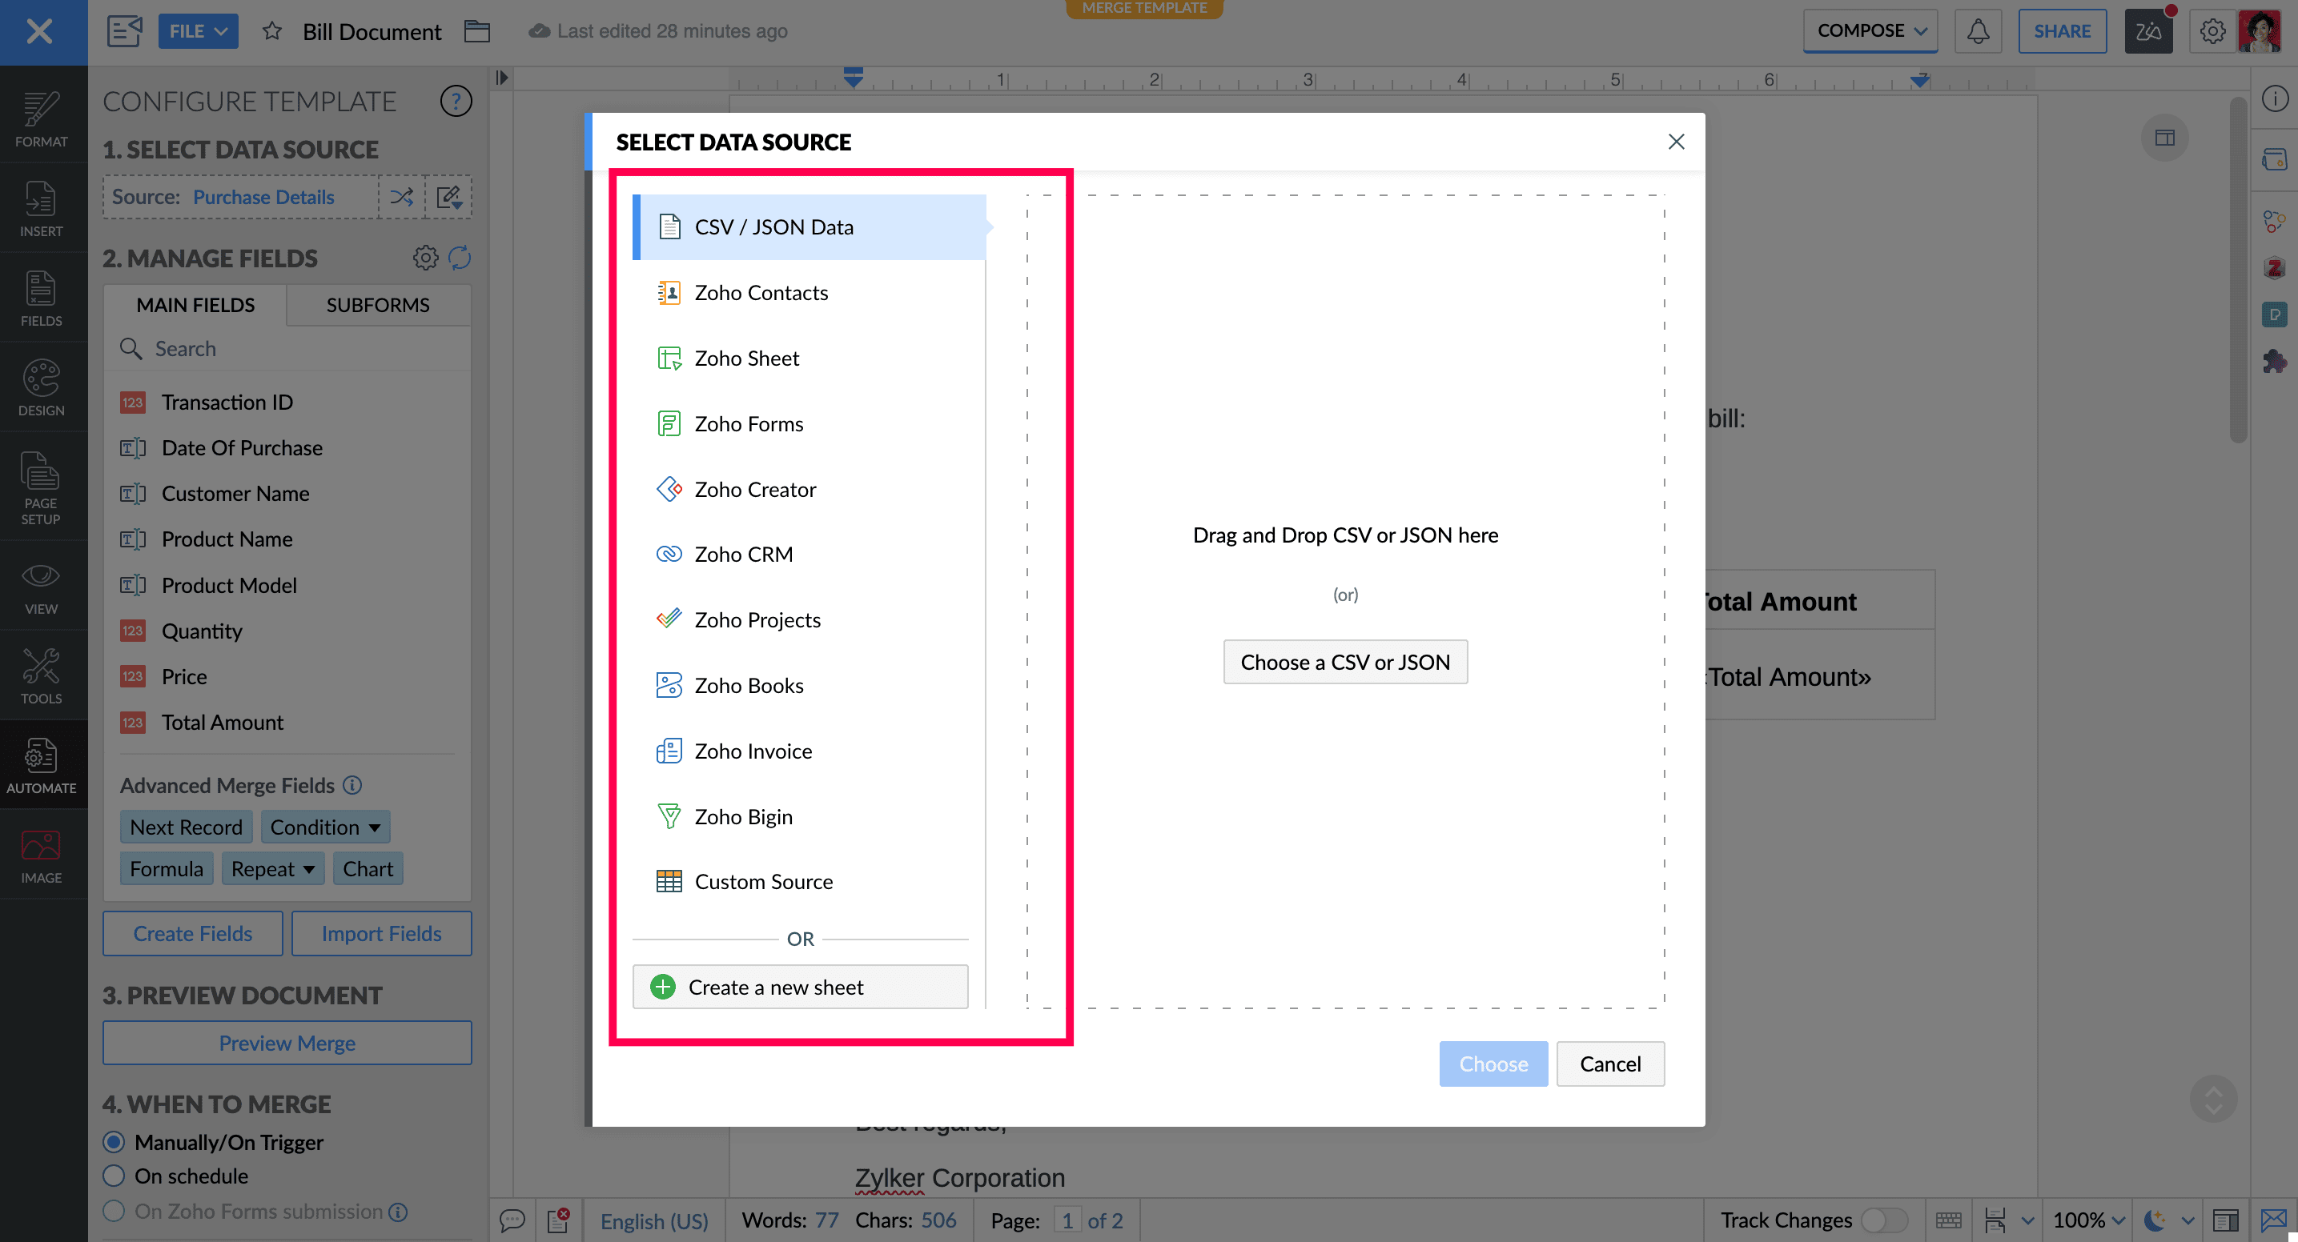
Task: Click Create a new sheet button
Action: pos(800,987)
